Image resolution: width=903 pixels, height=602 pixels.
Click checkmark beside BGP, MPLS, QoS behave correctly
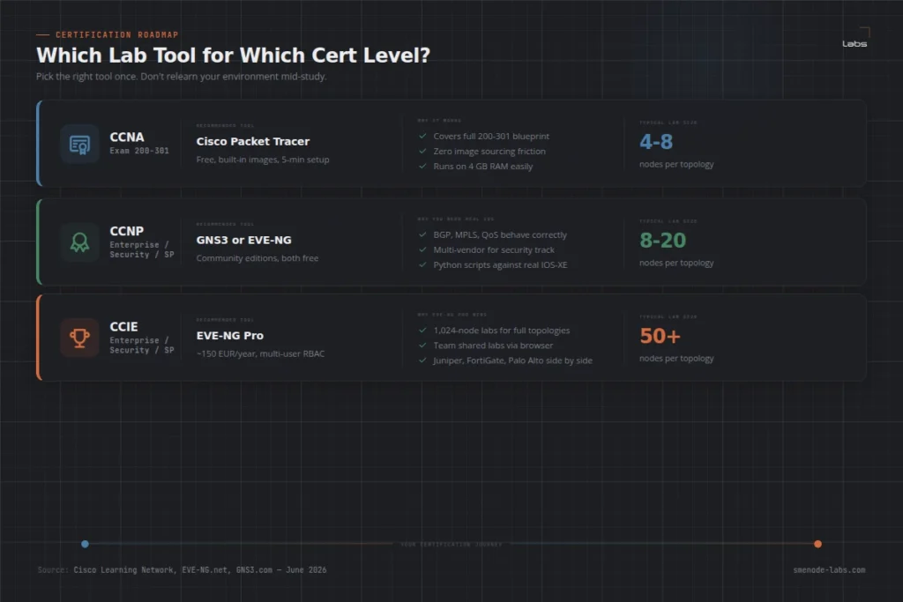tap(422, 234)
